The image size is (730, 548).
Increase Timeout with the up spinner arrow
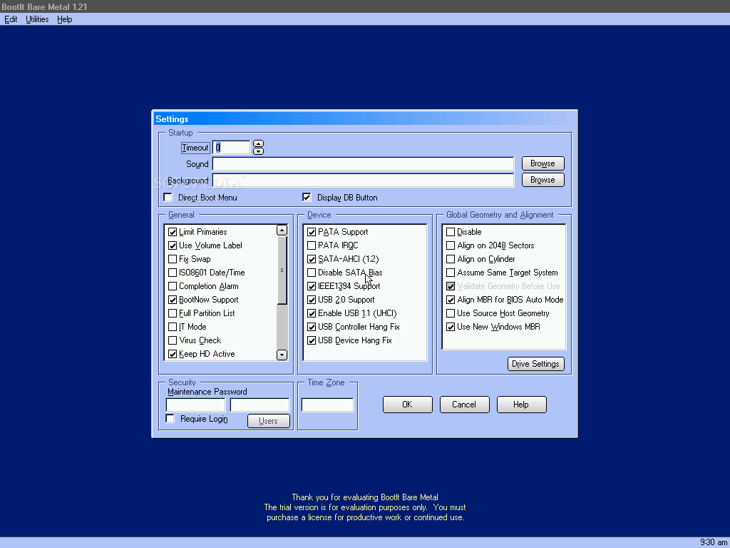(258, 144)
